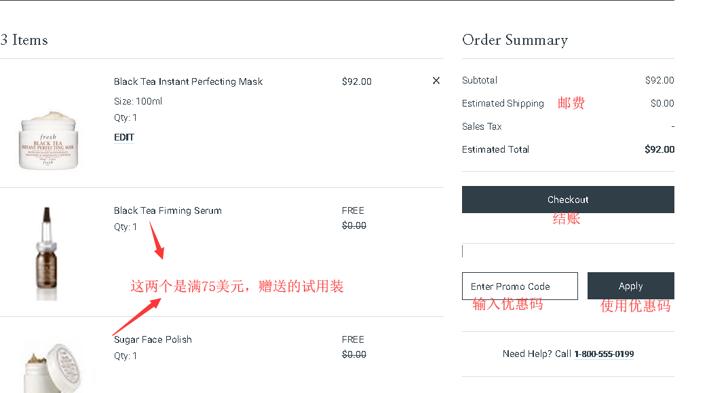Click EDIT under the Perfecting Mask
This screenshot has height=393, width=709.
point(124,137)
